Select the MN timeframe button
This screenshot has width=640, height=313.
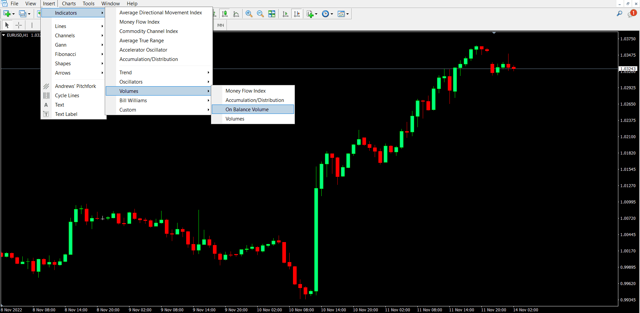(x=221, y=25)
